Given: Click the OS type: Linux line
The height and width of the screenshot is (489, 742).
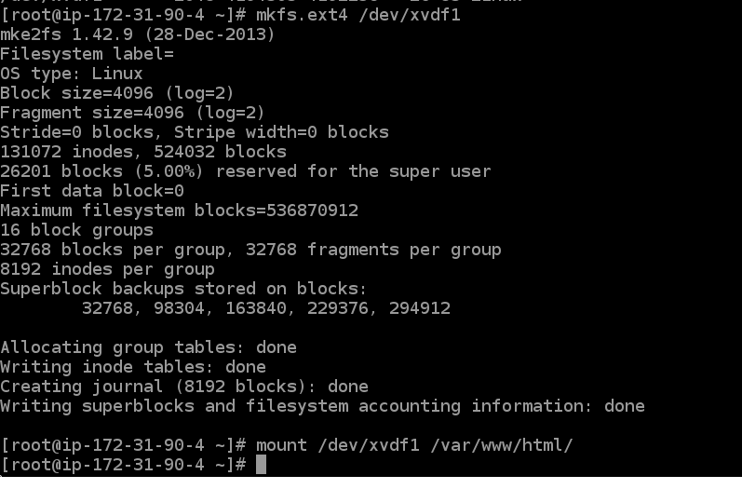Looking at the screenshot, I should (x=72, y=74).
